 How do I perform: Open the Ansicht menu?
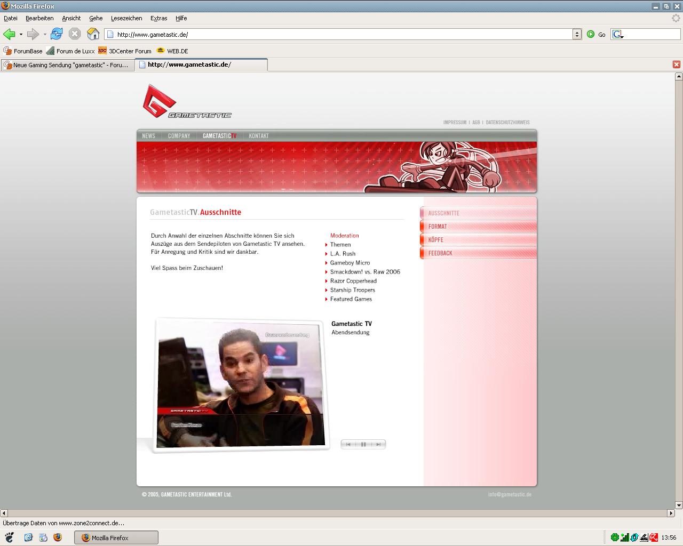(72, 18)
